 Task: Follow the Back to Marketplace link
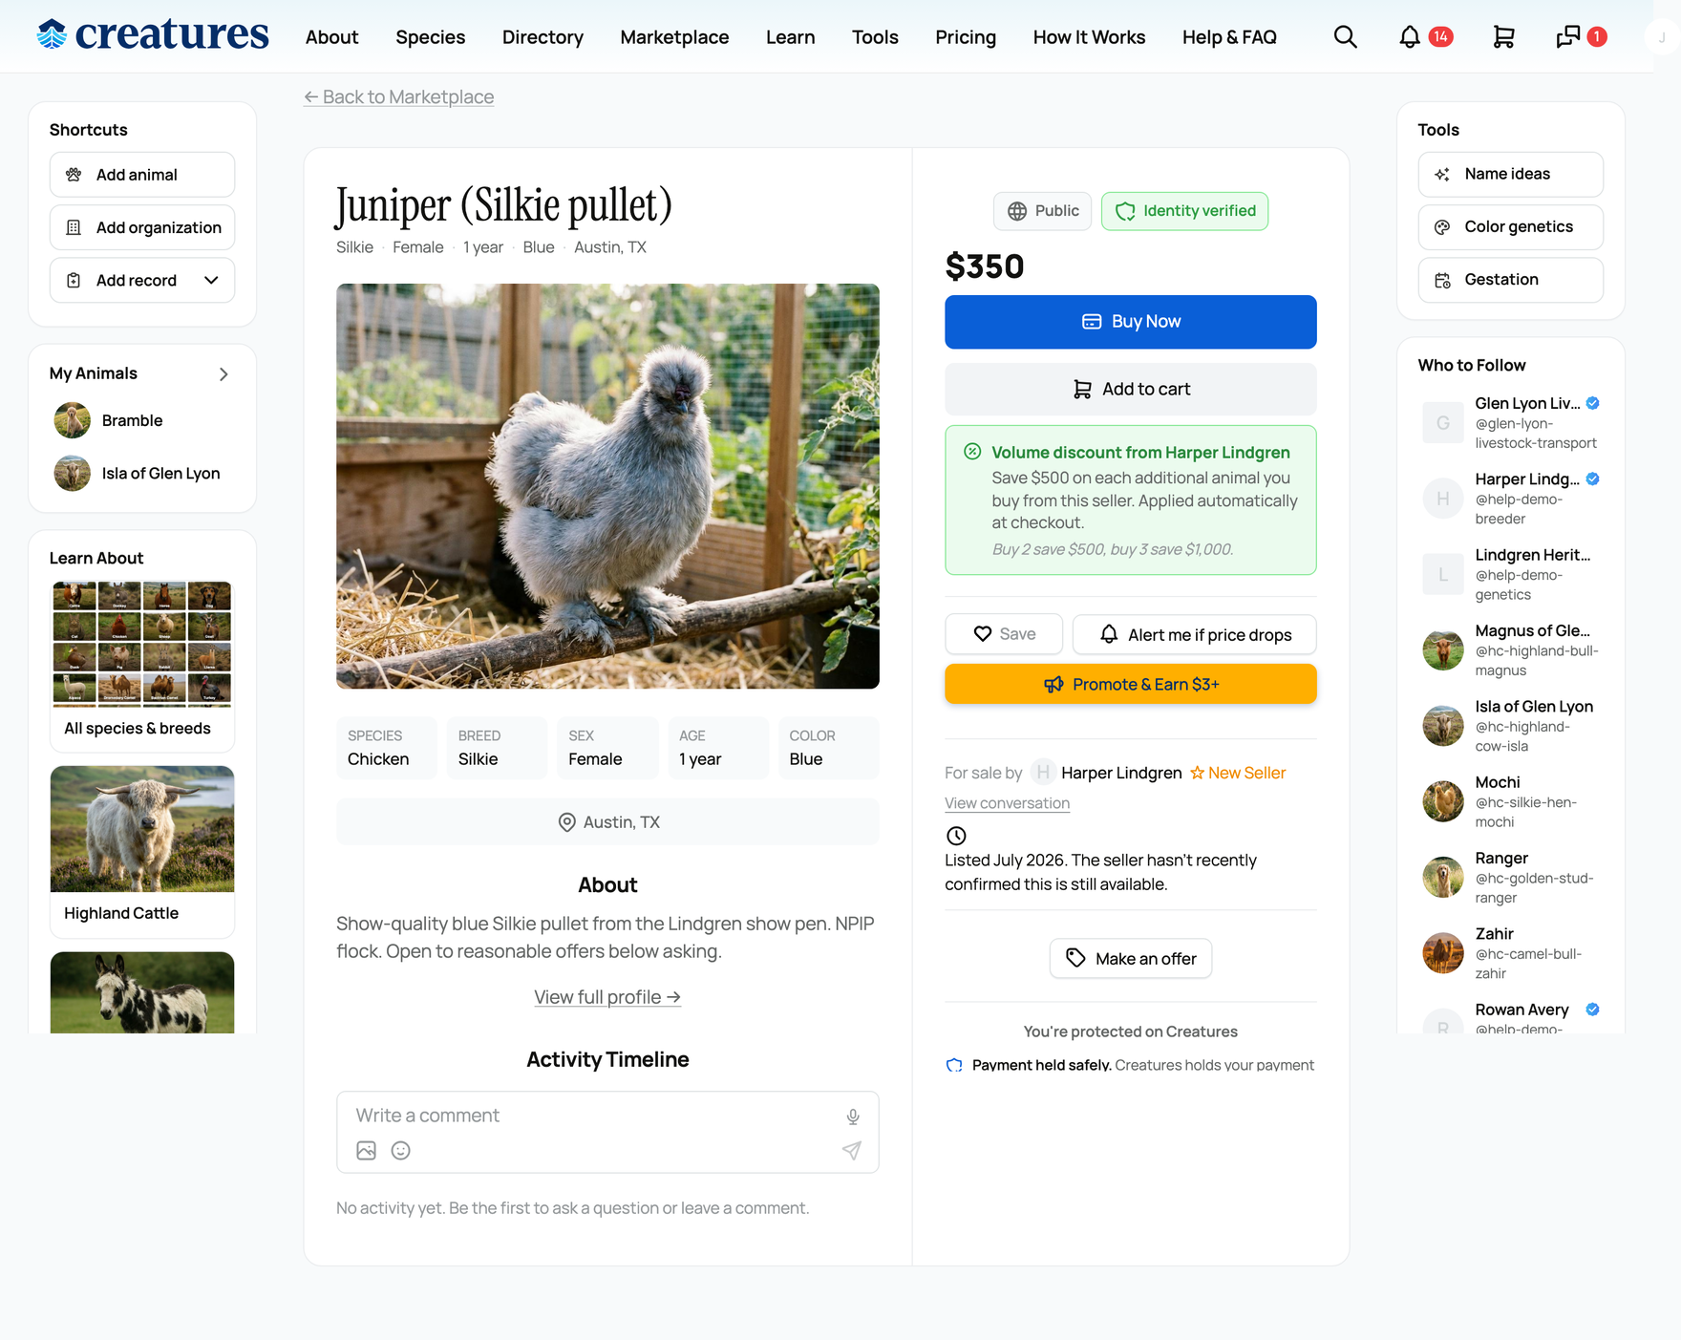(x=399, y=97)
